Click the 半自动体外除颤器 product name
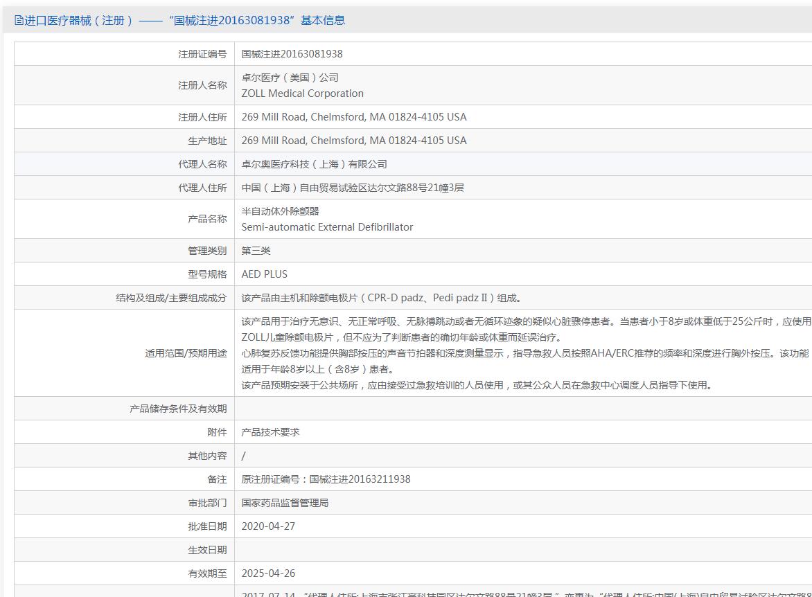 click(280, 211)
